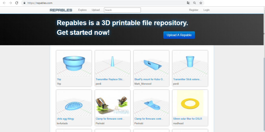Click author Perinski under the blue clamp
This screenshot has width=265, height=132.
pyautogui.click(x=139, y=123)
